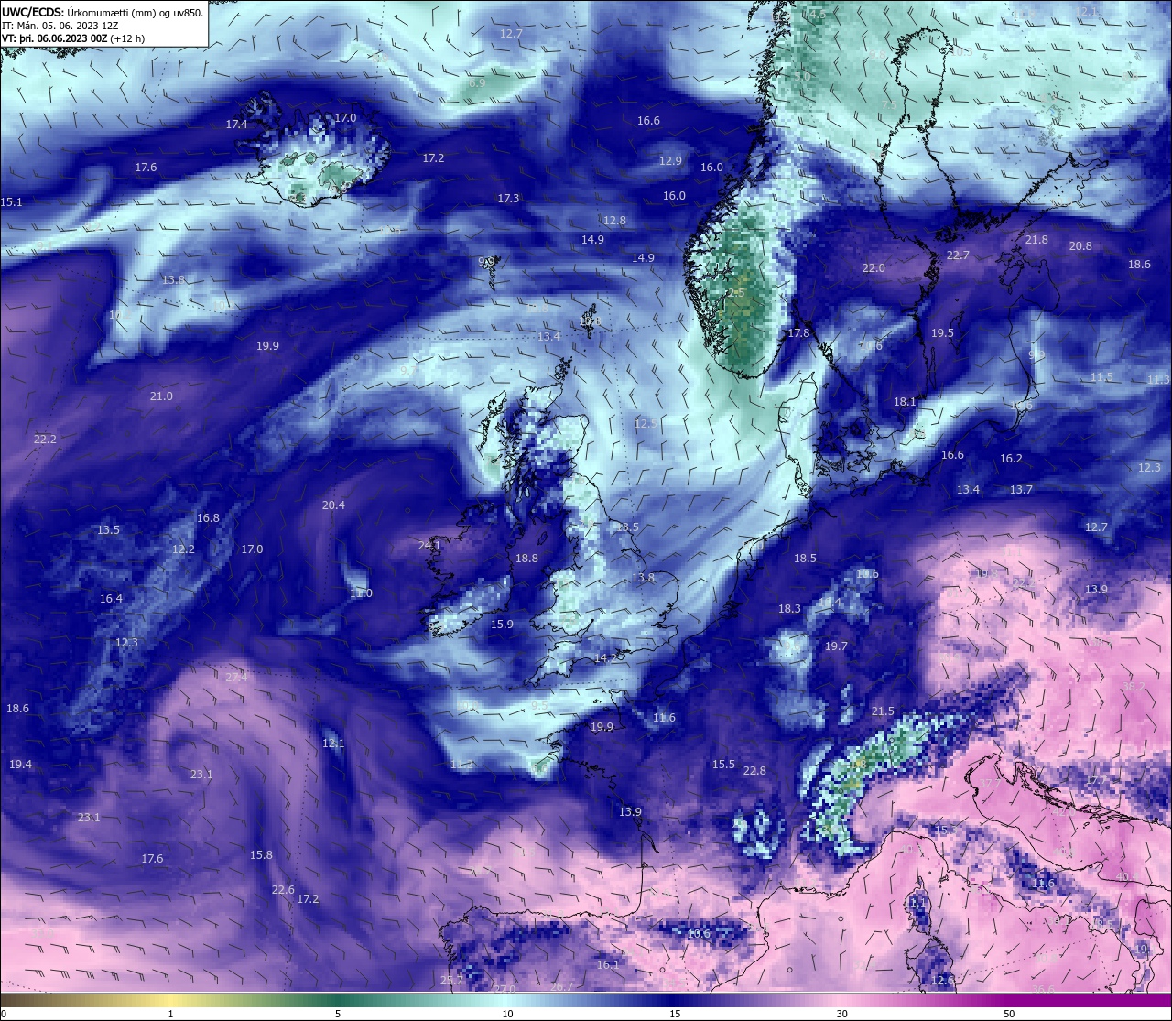
Task: Click the map value "22.0" over Sweden
Action: coord(874,267)
